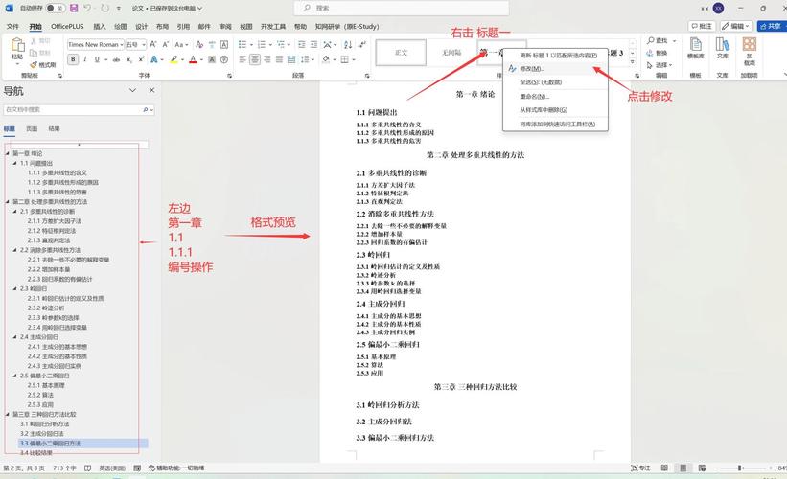
Task: Apply the 正文 Normal style
Action: pos(401,52)
